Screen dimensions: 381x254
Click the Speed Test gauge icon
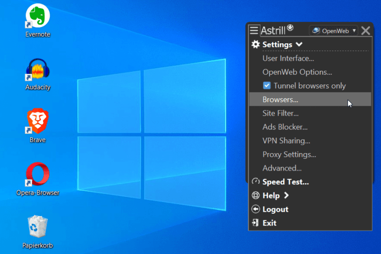pyautogui.click(x=256, y=181)
